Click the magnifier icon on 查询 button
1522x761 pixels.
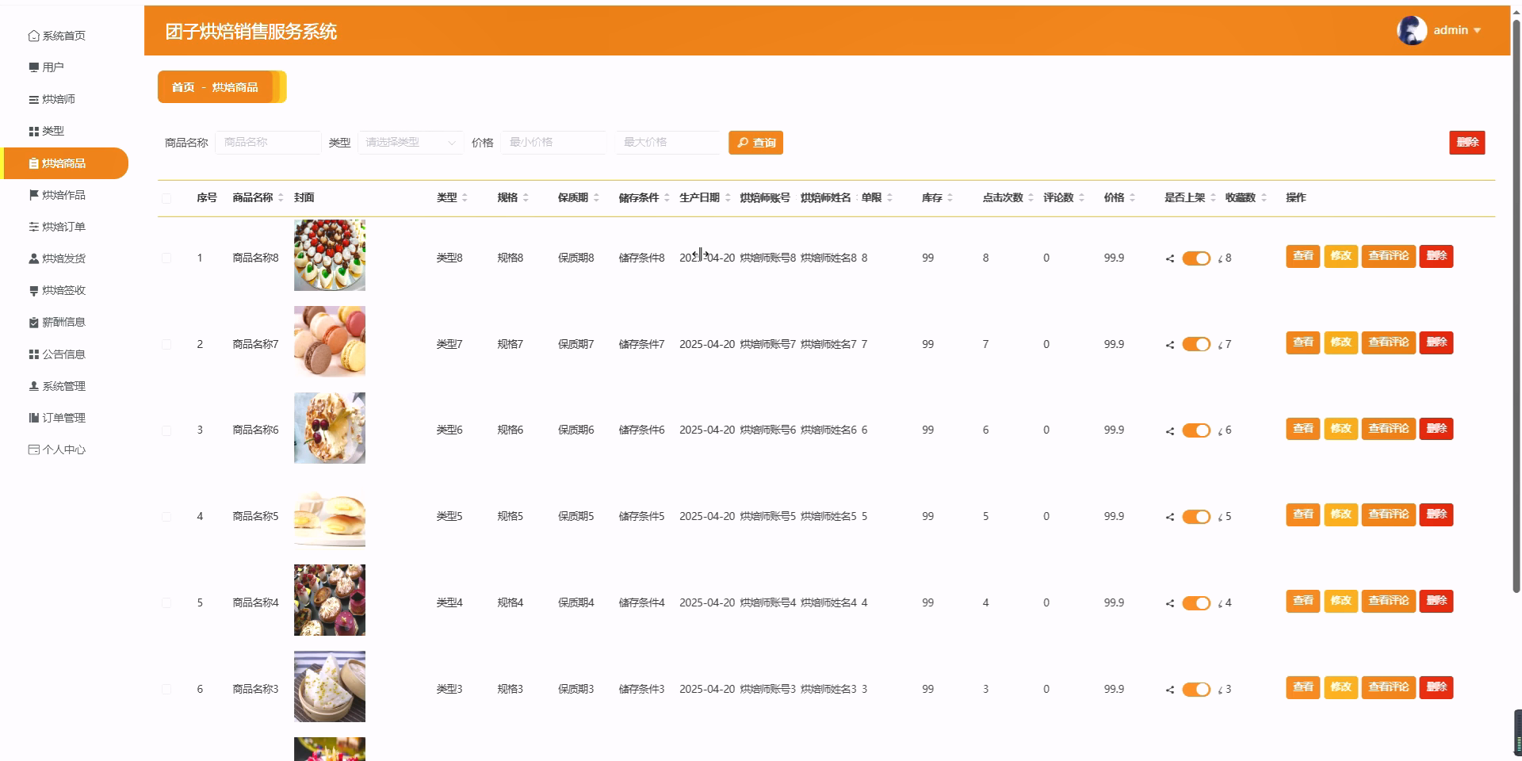743,143
